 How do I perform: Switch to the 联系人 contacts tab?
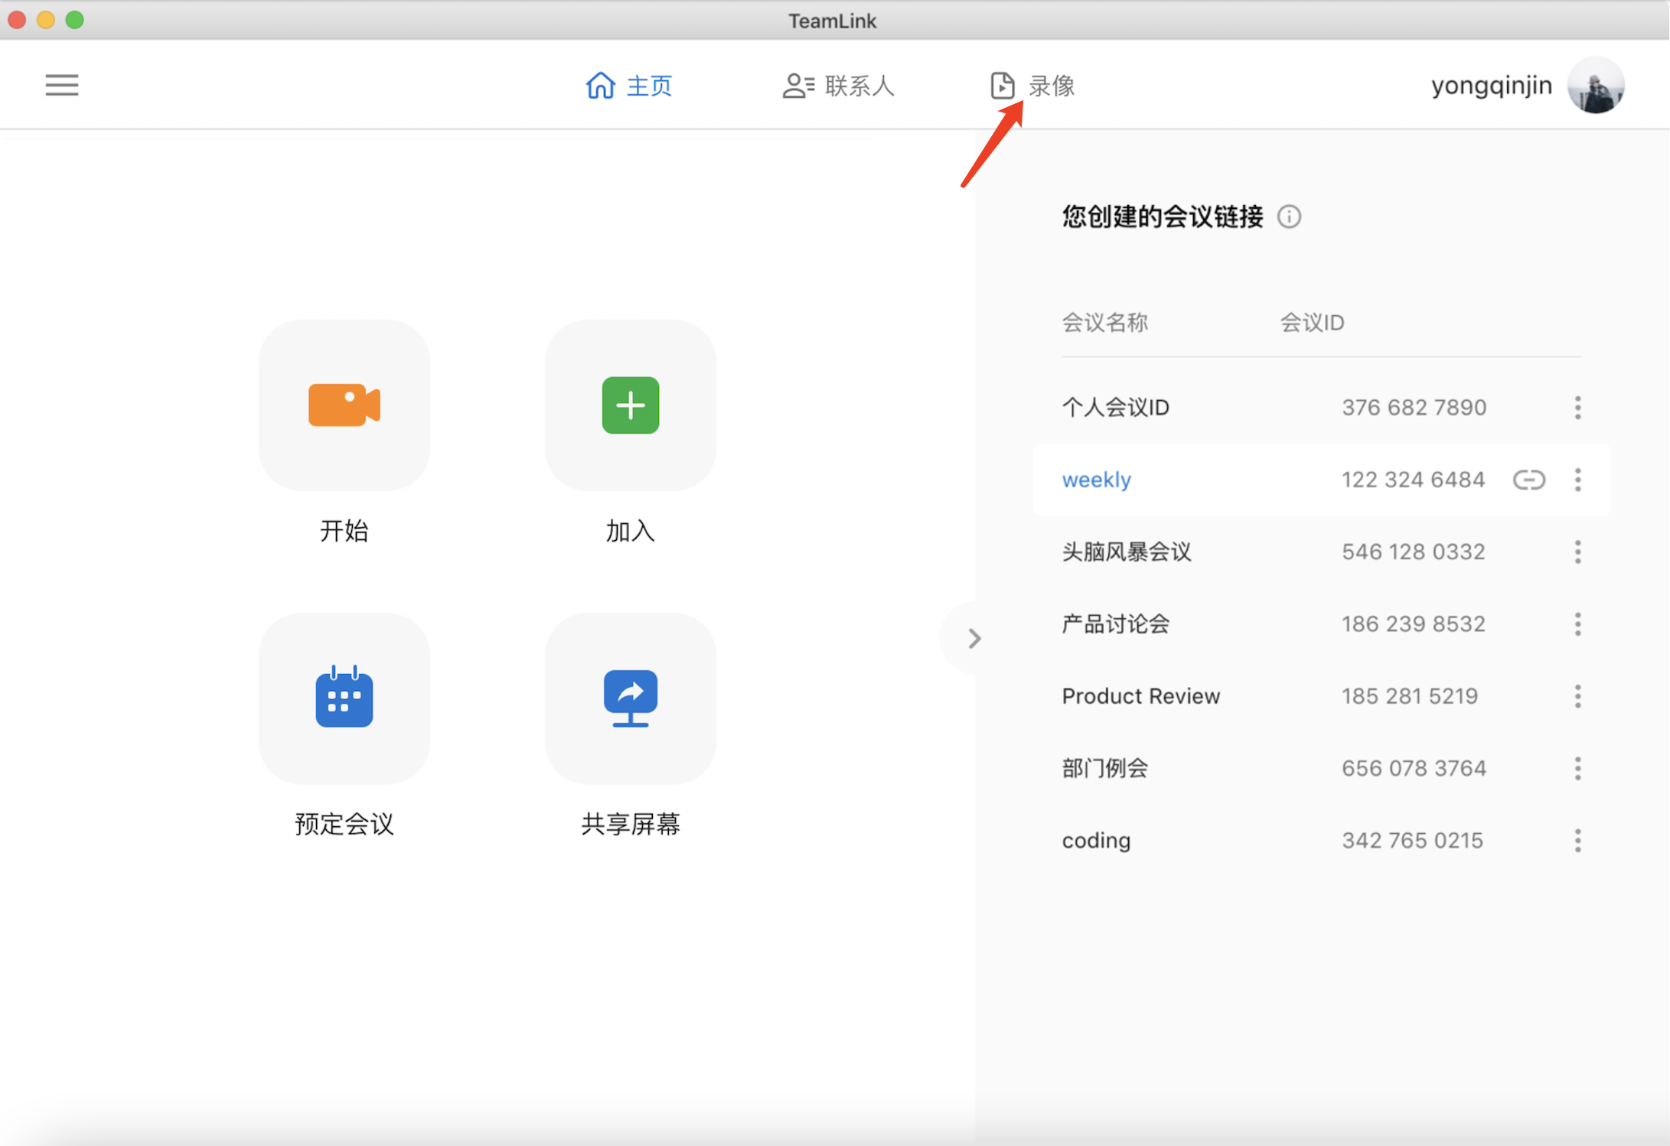coord(839,86)
